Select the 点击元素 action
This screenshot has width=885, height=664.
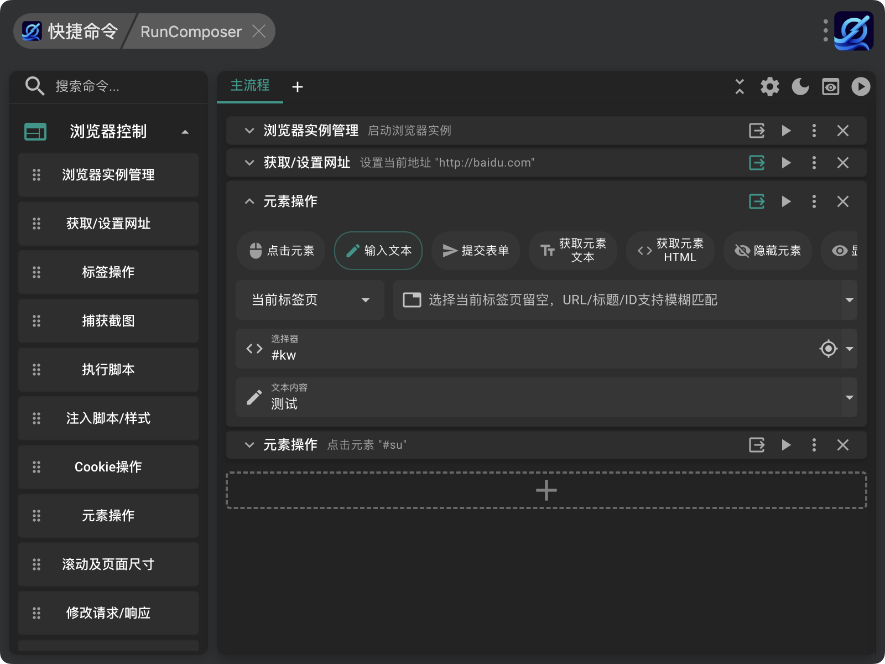(281, 251)
